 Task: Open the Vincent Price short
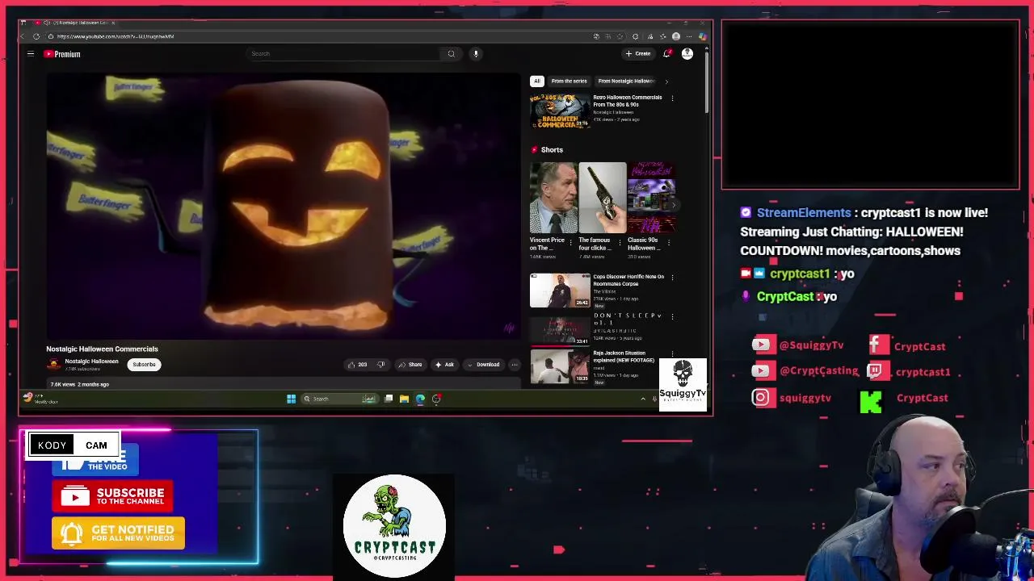point(553,198)
